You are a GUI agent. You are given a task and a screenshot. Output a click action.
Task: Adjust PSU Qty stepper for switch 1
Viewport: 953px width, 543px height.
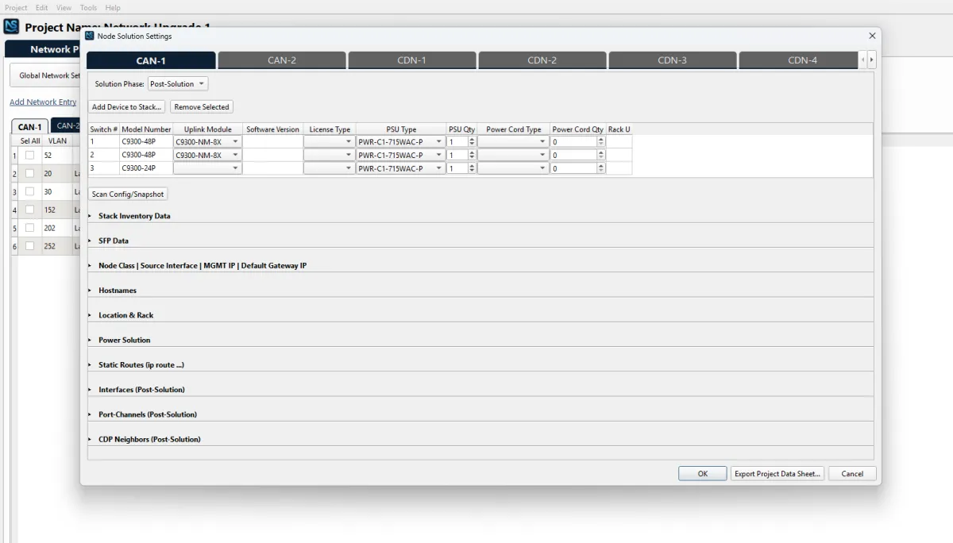pyautogui.click(x=472, y=142)
